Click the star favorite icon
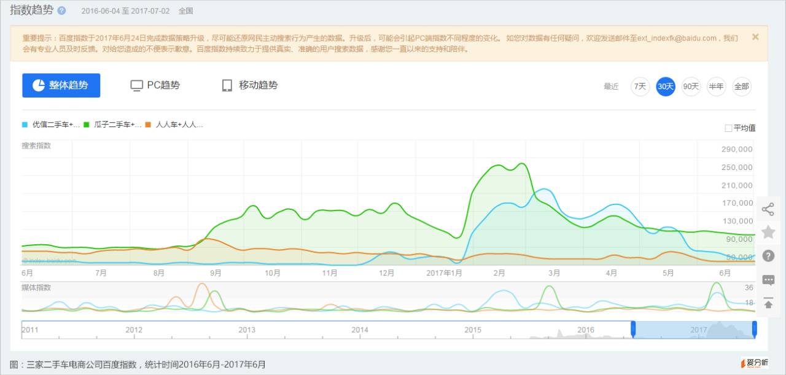Screen dimensions: 786x375 768,232
